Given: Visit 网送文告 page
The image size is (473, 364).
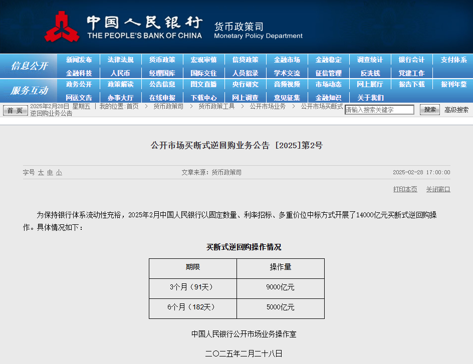Looking at the screenshot, I should 79,98.
